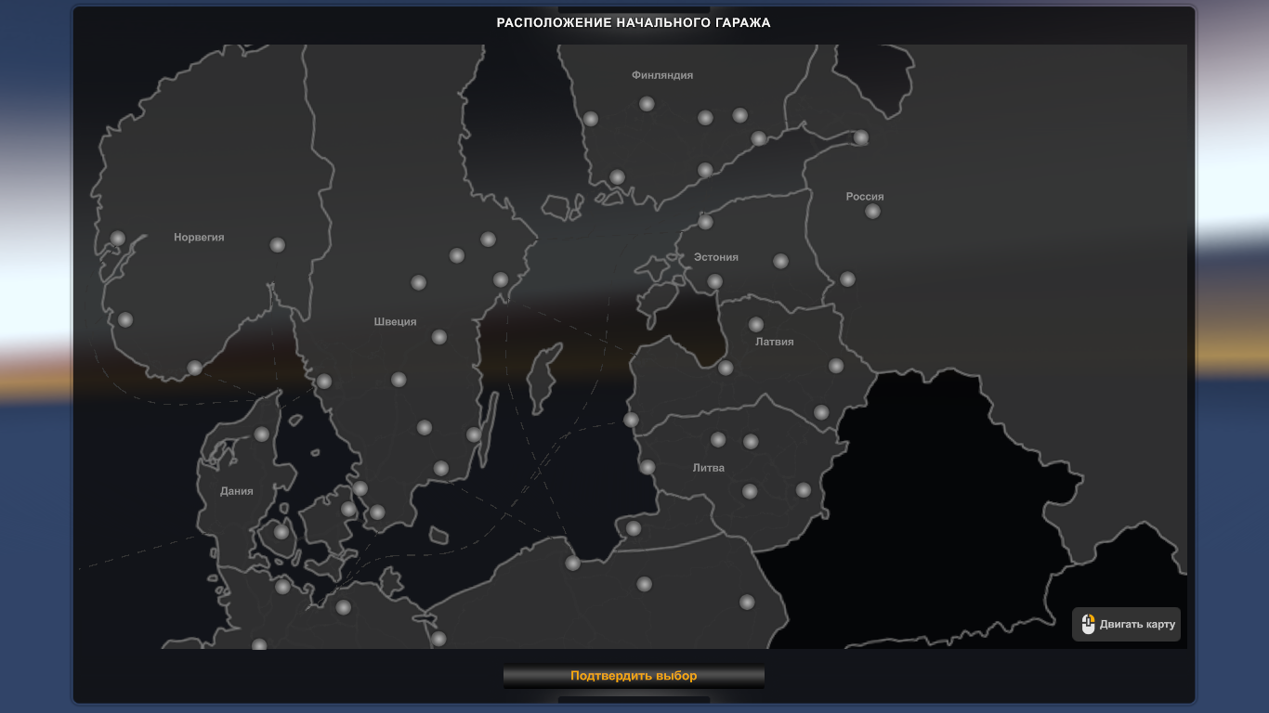Image resolution: width=1269 pixels, height=713 pixels.
Task: Choose Sweden's western marker by the Norwegian border
Action: (323, 381)
